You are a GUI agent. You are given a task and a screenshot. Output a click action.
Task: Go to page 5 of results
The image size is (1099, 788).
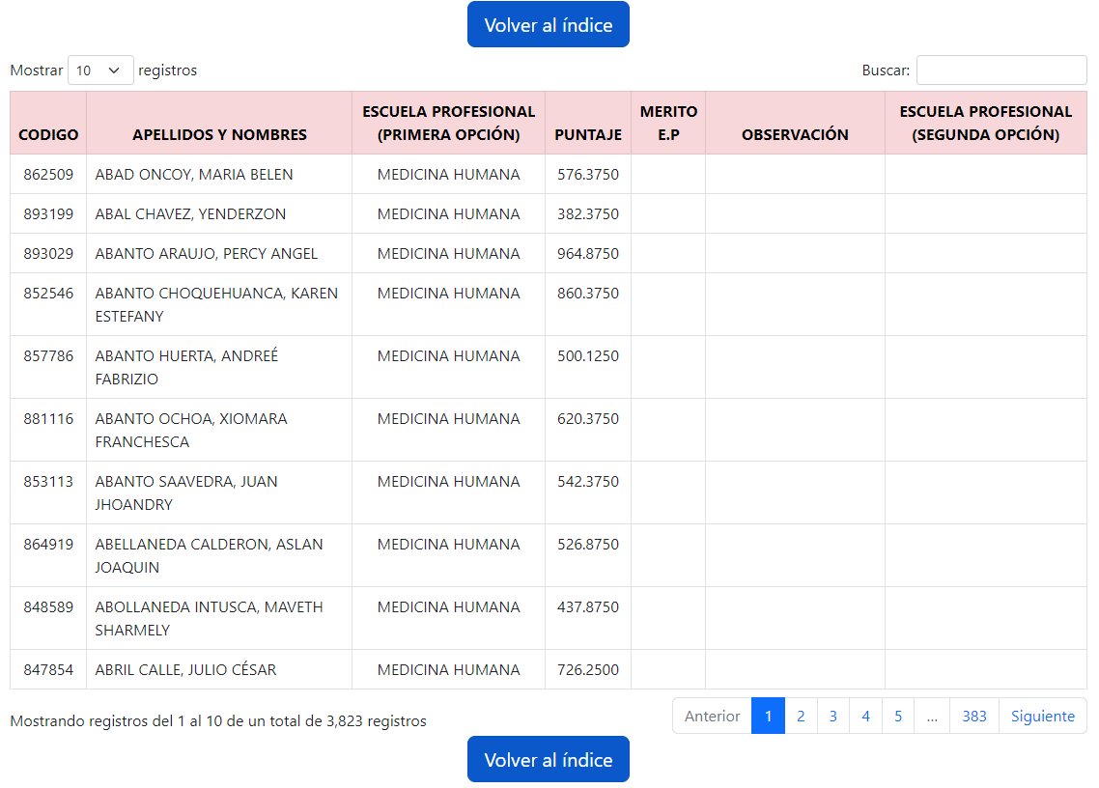(897, 717)
